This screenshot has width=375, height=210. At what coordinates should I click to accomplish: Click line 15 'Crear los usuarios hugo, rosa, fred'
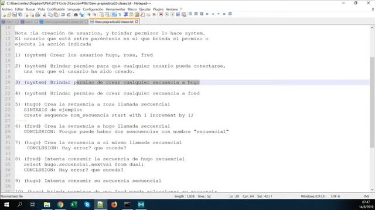[101, 55]
